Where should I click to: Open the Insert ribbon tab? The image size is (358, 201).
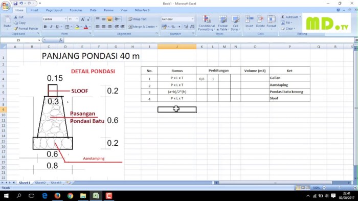34,10
